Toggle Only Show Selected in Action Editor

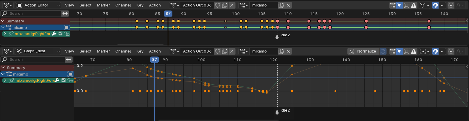click(x=400, y=5)
